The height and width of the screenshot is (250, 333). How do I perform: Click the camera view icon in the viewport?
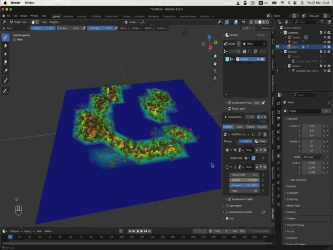(215, 71)
